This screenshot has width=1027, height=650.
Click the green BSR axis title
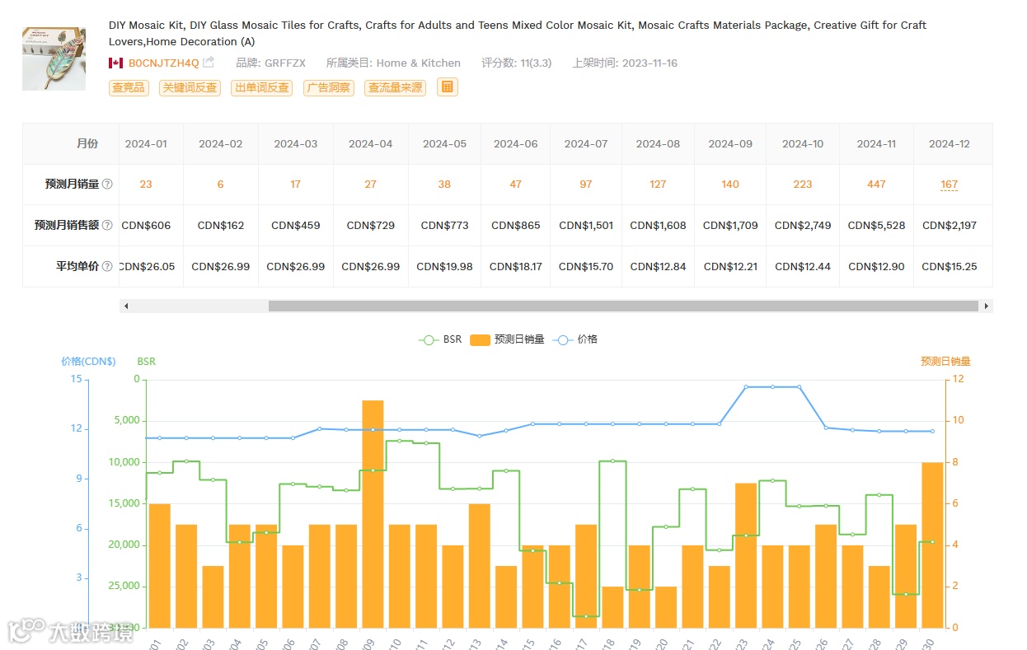[x=146, y=361]
